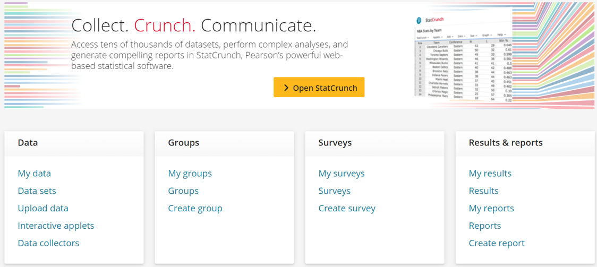Click Create group
Viewport: 597px width, 267px height.
tap(195, 208)
